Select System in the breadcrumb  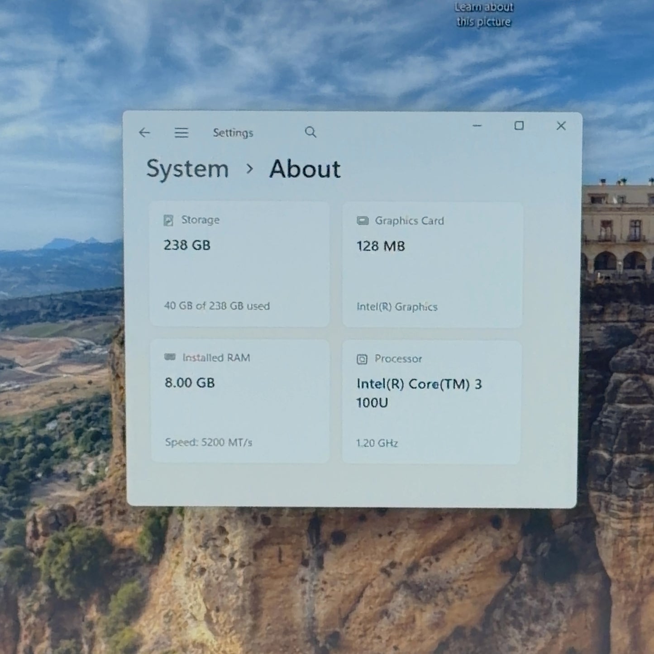[x=187, y=169]
